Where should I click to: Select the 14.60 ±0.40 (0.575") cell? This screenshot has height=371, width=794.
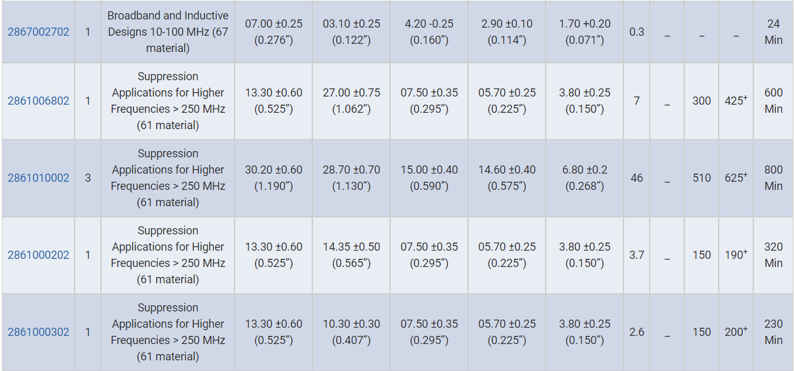pyautogui.click(x=507, y=178)
